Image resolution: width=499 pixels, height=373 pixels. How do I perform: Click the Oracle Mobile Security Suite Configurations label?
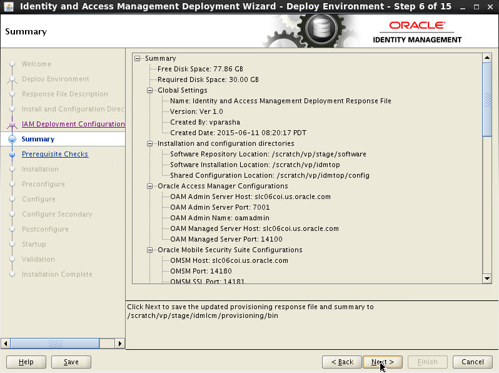[x=229, y=250]
